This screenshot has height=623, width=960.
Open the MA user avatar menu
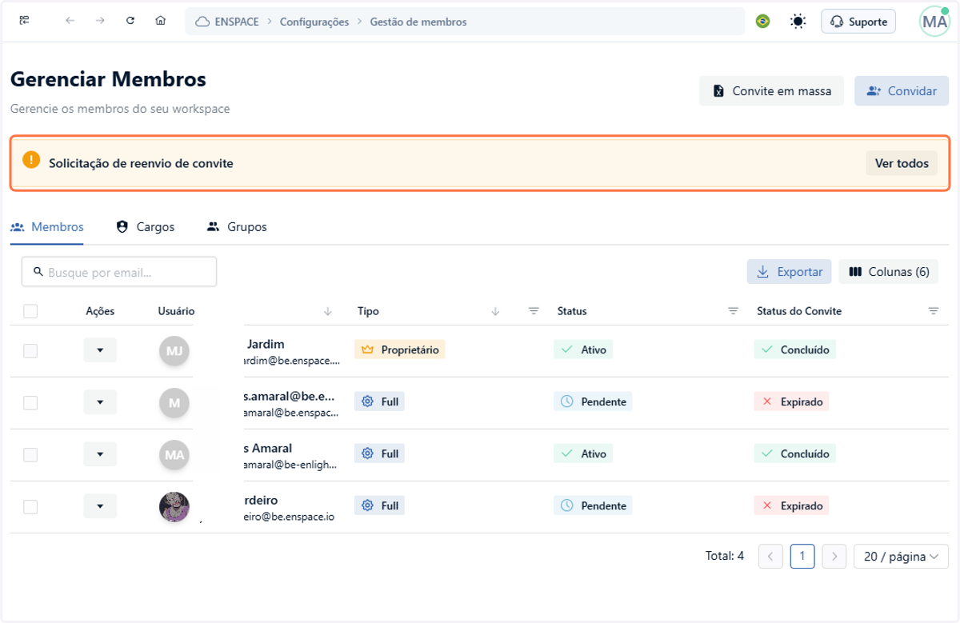(x=934, y=22)
